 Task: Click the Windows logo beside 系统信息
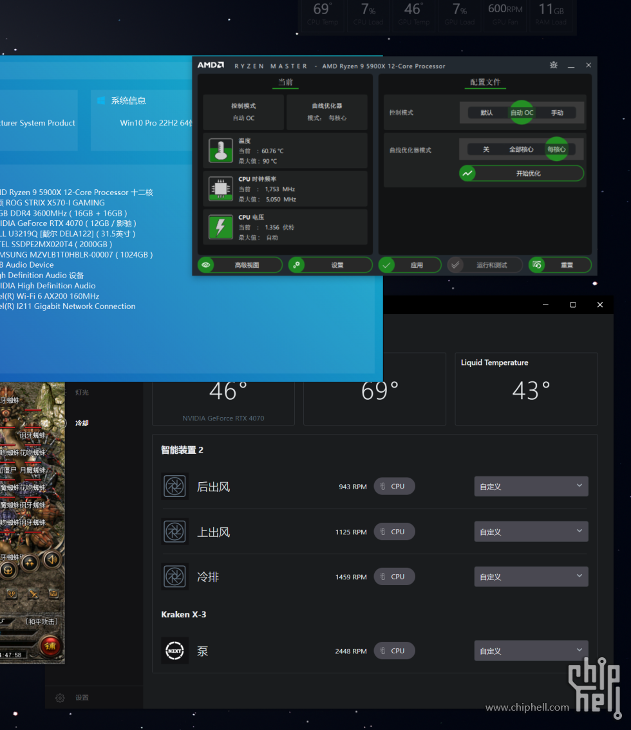(x=101, y=100)
